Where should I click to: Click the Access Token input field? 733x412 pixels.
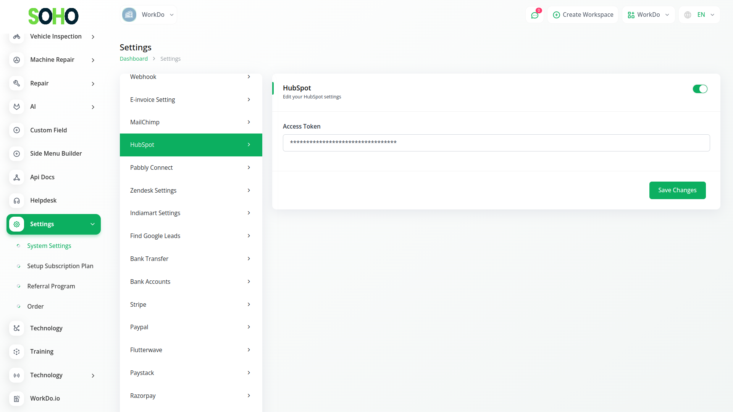coord(496,143)
